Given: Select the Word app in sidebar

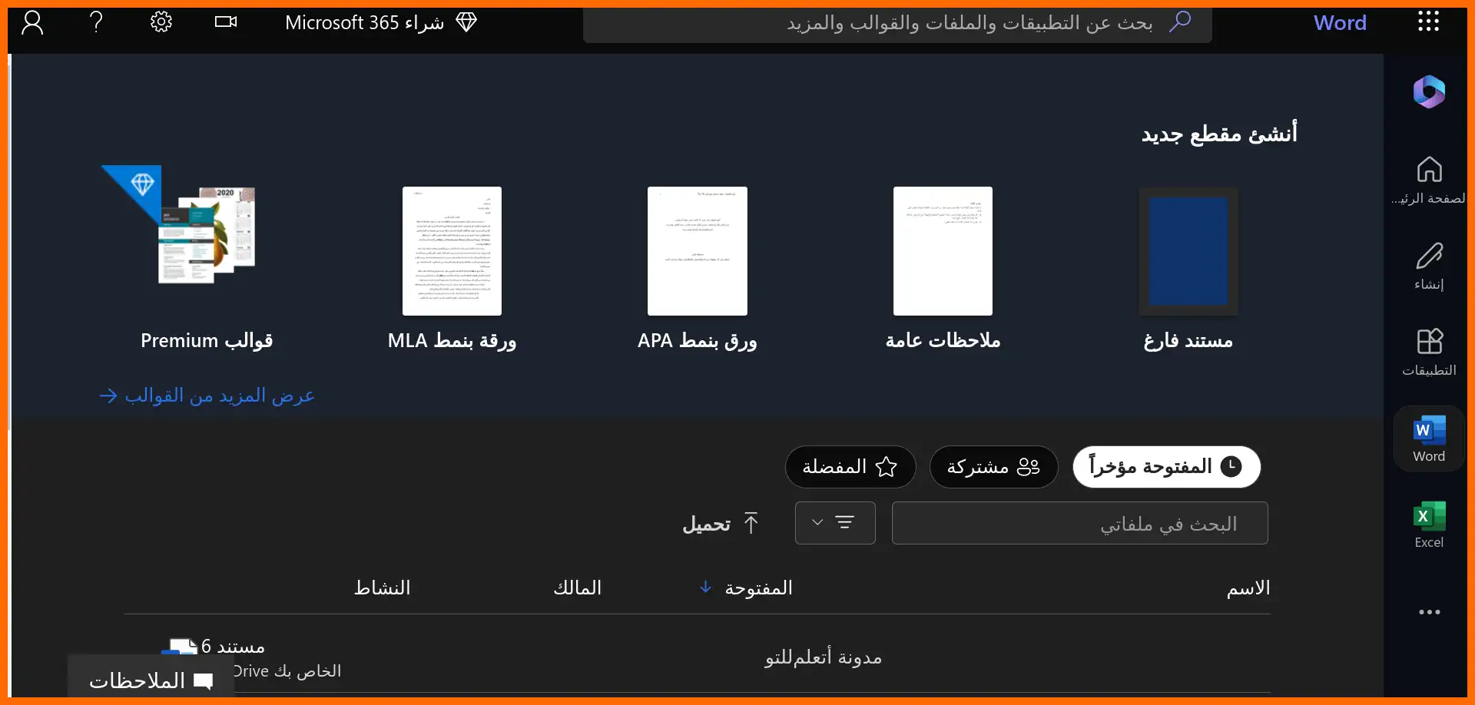Looking at the screenshot, I should [x=1429, y=439].
